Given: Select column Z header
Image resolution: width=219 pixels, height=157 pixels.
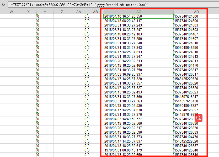Looking at the screenshot, I should click(x=62, y=12).
